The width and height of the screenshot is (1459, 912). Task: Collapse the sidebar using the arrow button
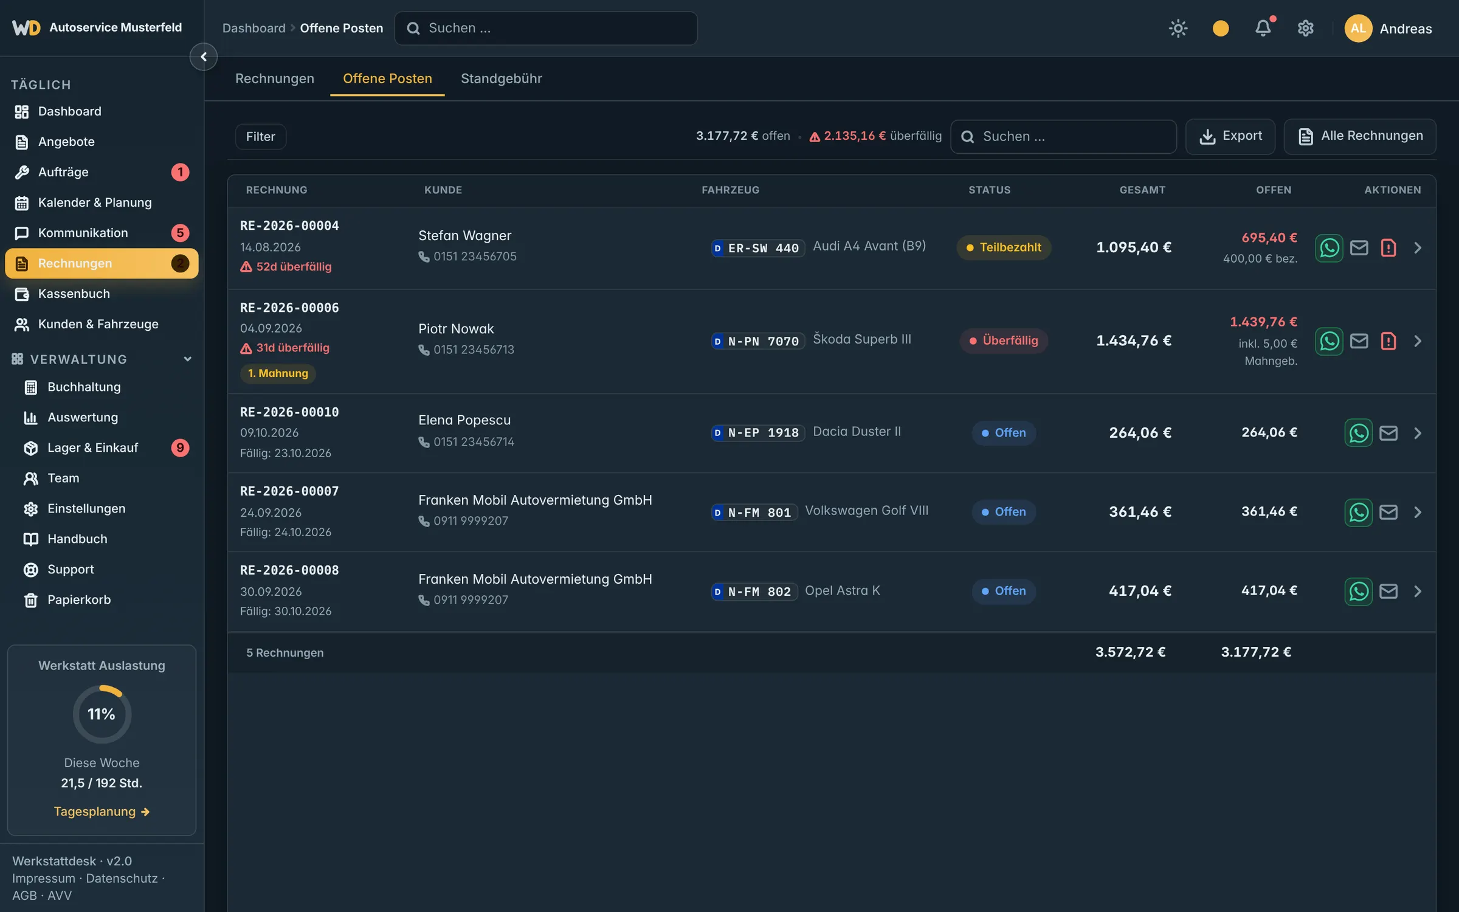pyautogui.click(x=204, y=57)
